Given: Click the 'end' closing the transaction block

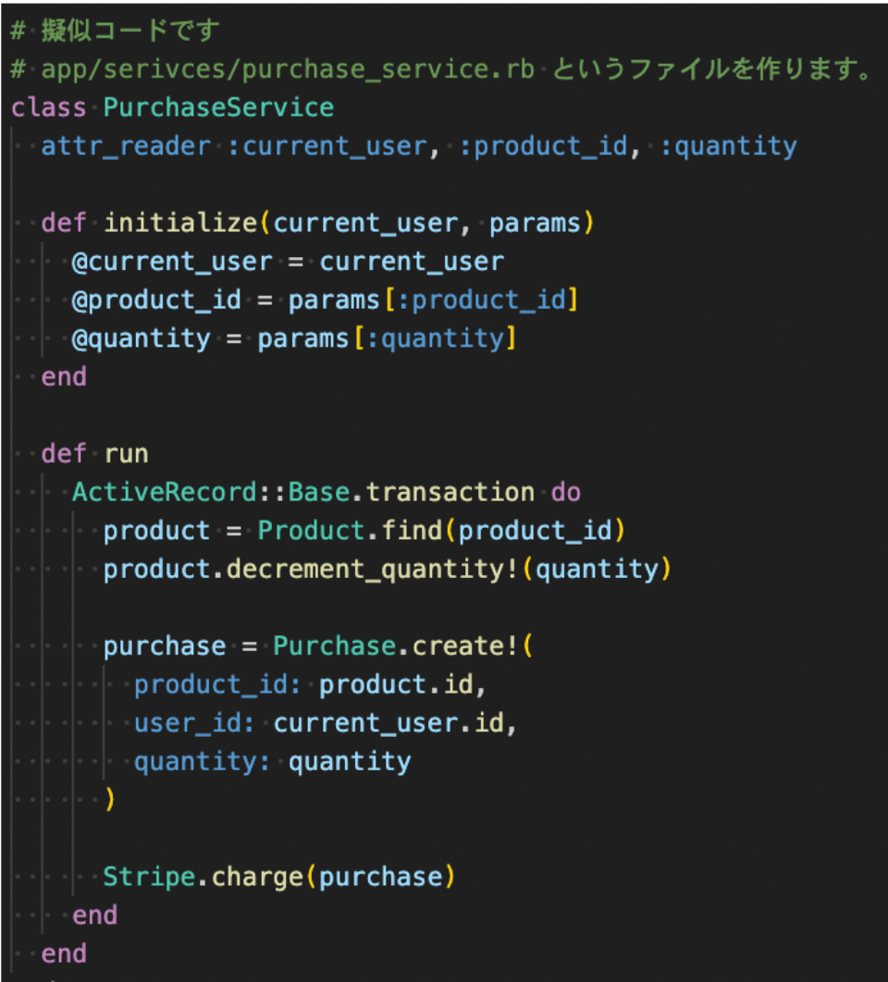Looking at the screenshot, I should 94,915.
